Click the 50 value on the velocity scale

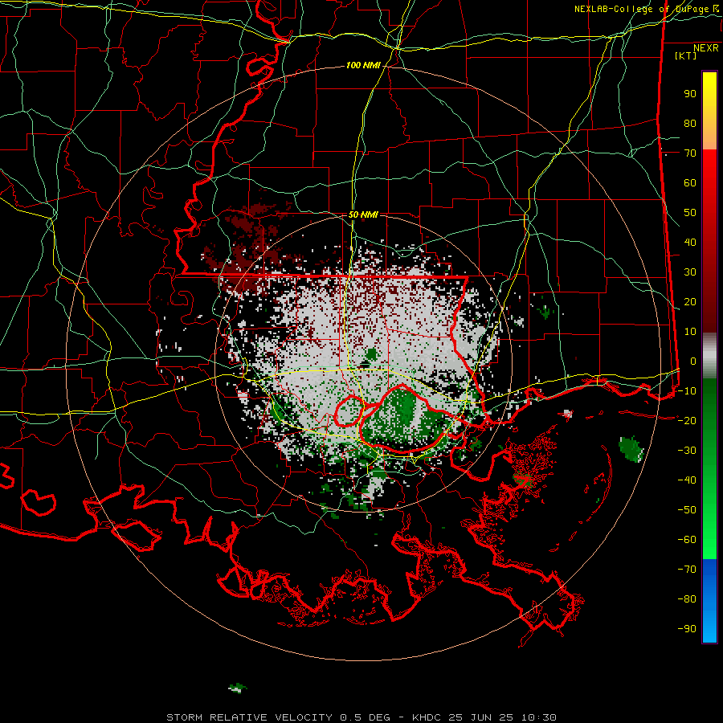click(x=690, y=213)
